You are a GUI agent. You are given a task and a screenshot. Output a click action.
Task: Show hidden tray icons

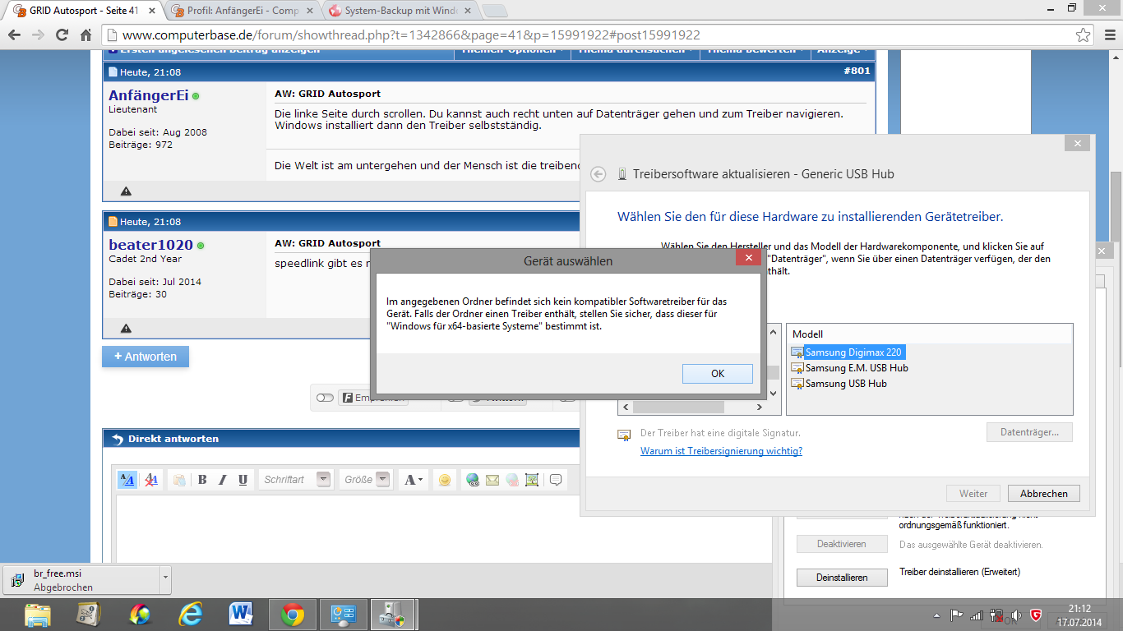click(x=937, y=615)
